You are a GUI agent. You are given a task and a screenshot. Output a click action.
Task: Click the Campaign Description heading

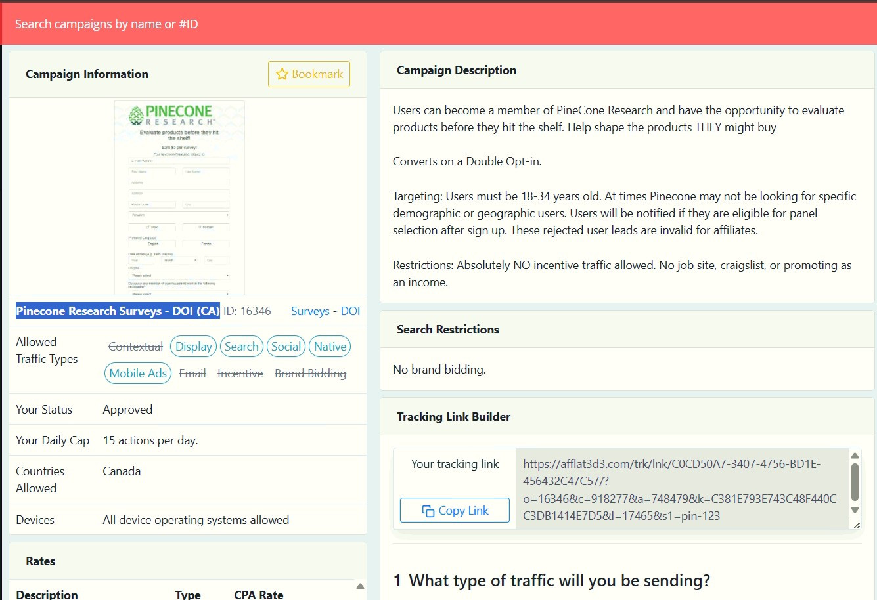point(457,70)
